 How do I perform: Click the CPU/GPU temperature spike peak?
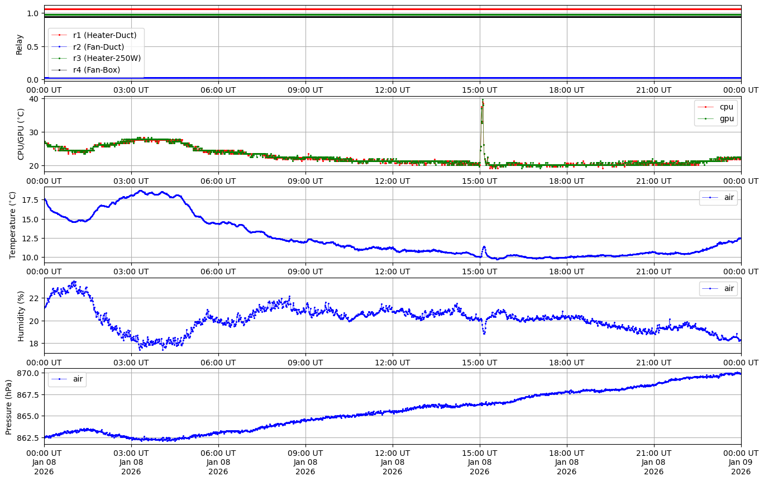pyautogui.click(x=483, y=101)
